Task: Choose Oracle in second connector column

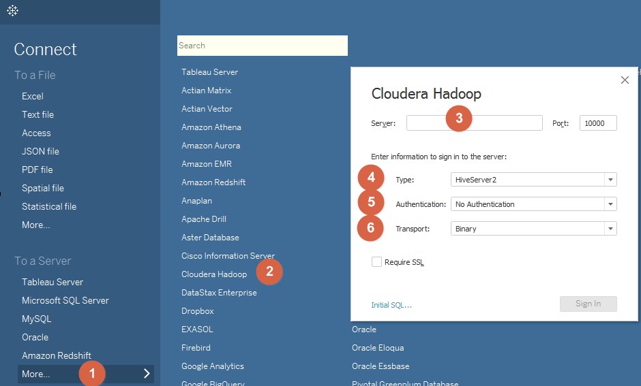Action: 364,329
